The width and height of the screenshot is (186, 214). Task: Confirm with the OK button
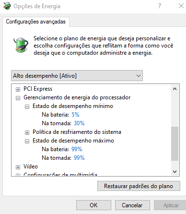[93, 205]
